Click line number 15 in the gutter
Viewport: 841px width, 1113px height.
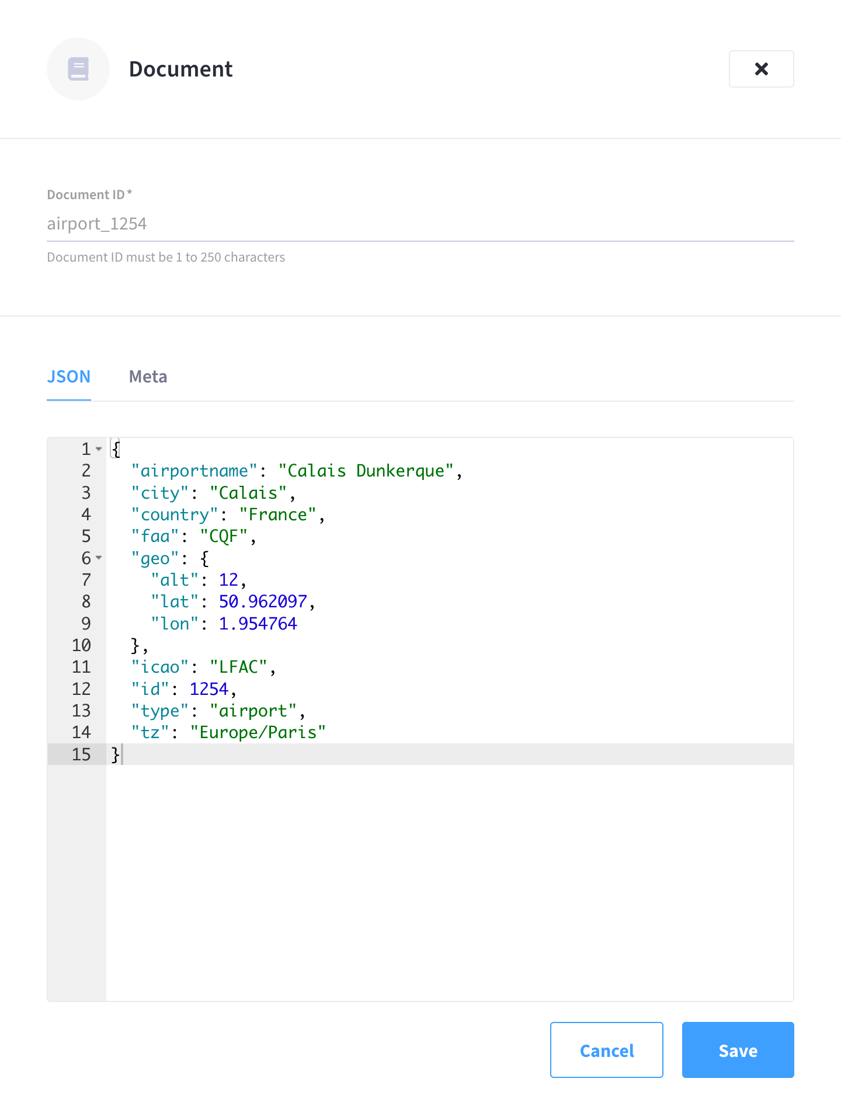click(x=81, y=754)
